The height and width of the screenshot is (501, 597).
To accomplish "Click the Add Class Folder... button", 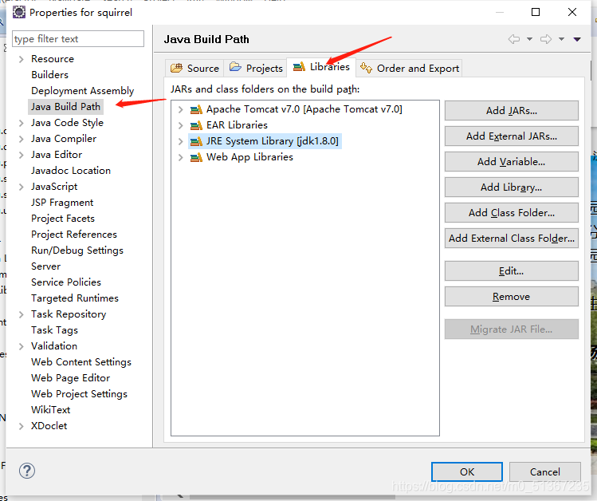I will point(512,212).
